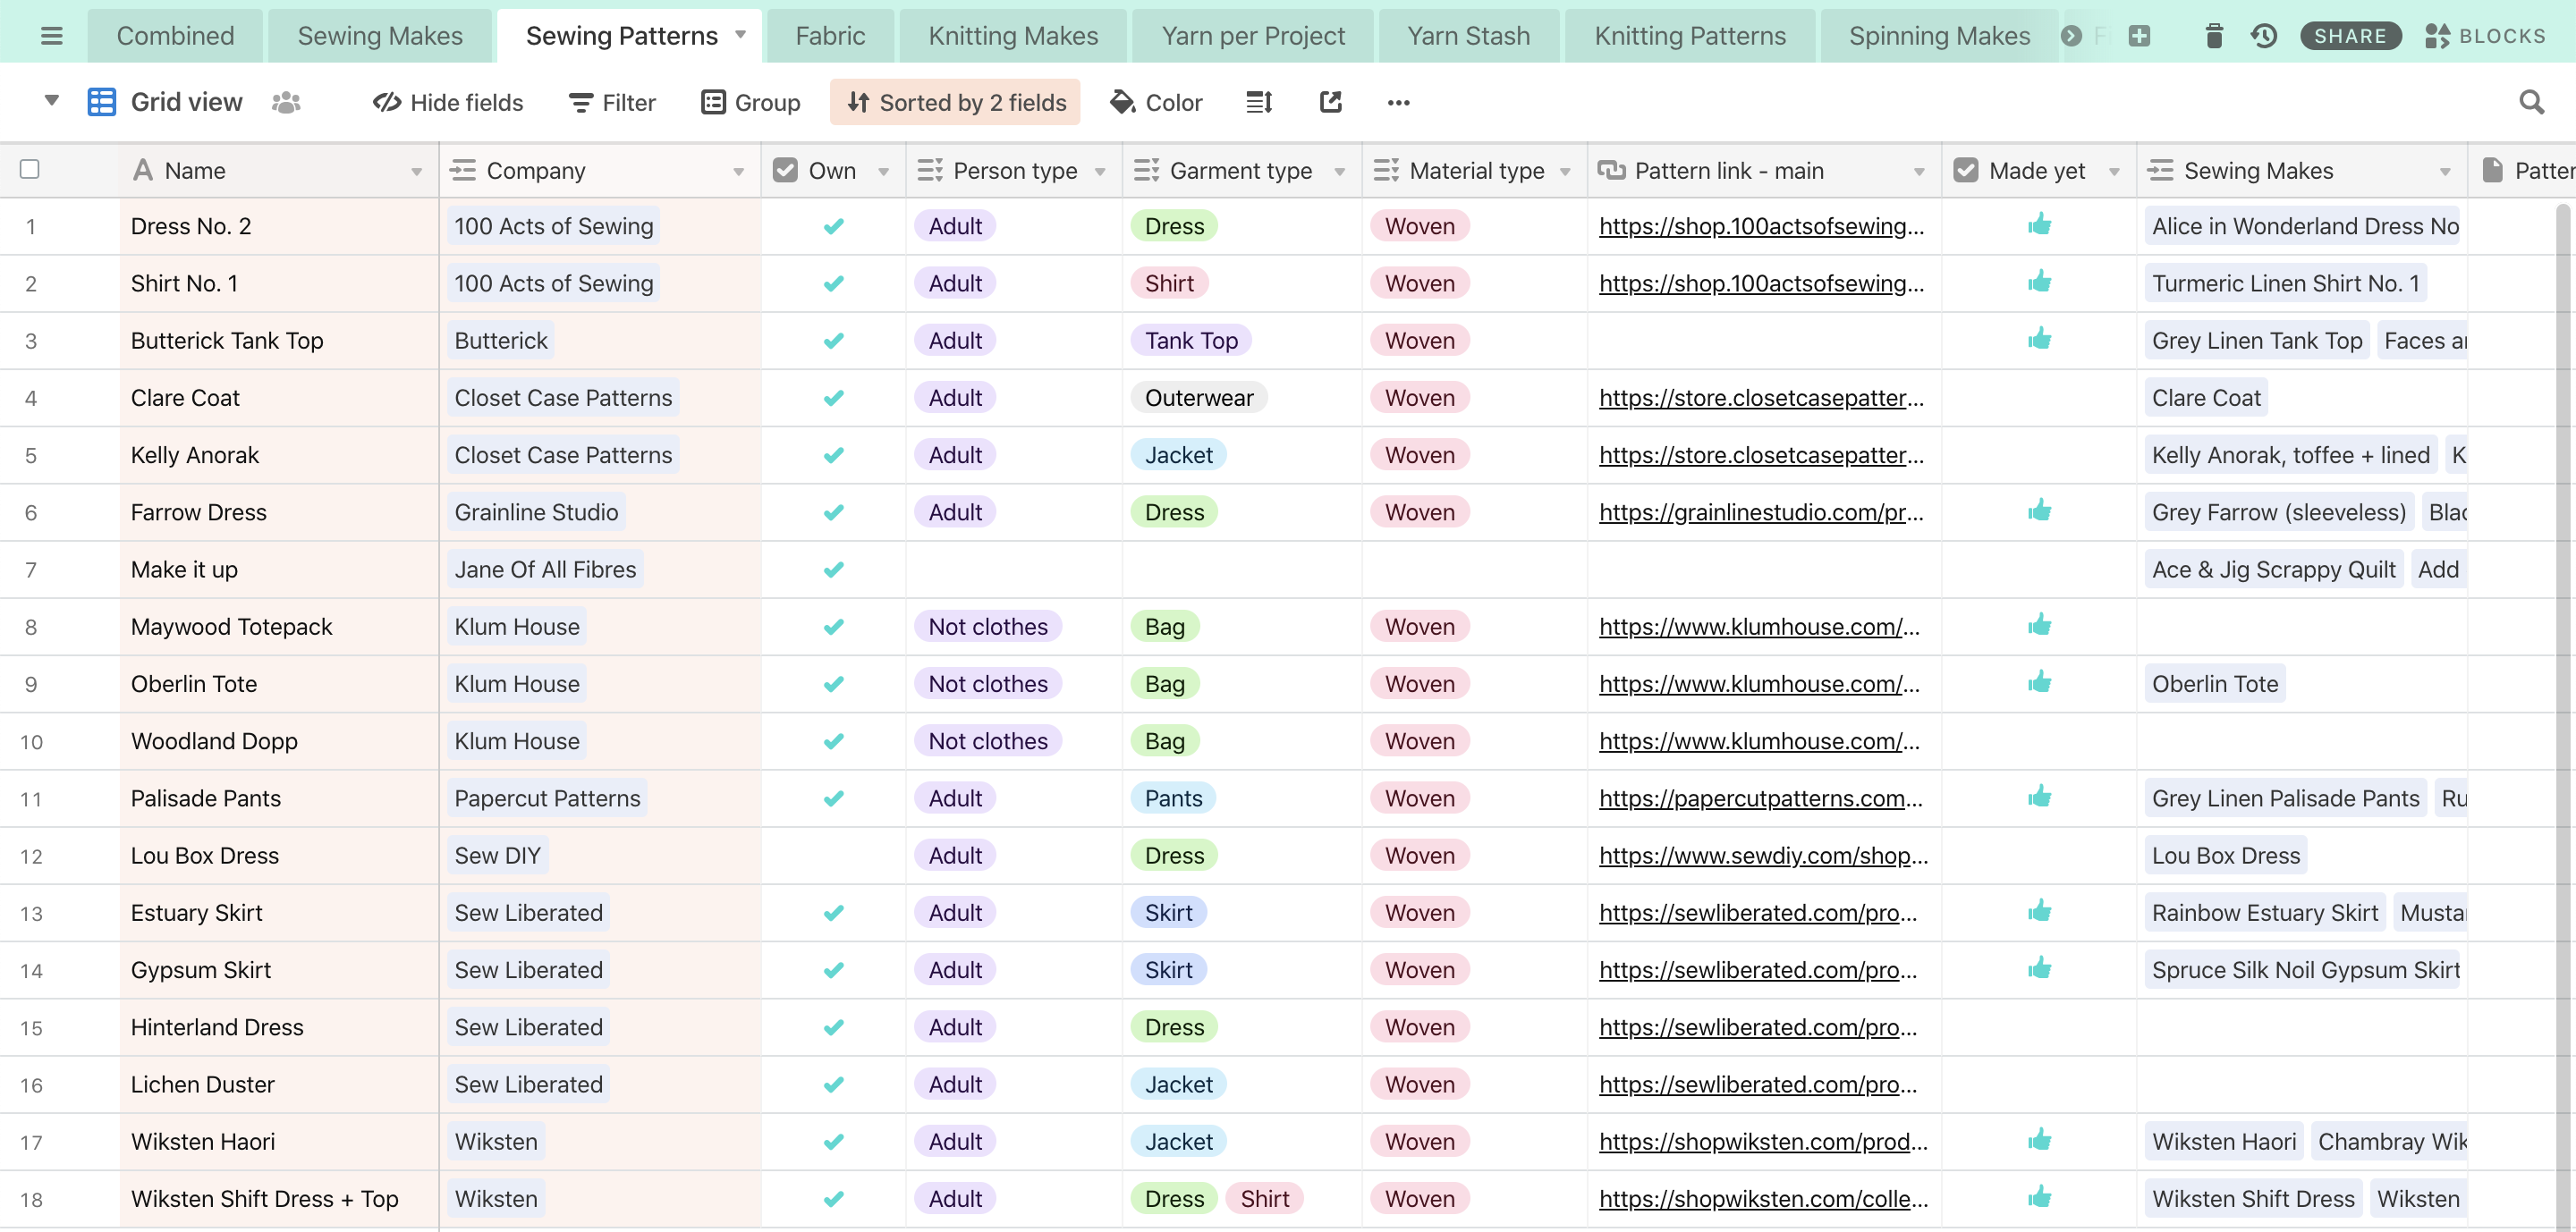The width and height of the screenshot is (2576, 1232).
Task: Click the Grid view grid icon
Action: [x=101, y=102]
